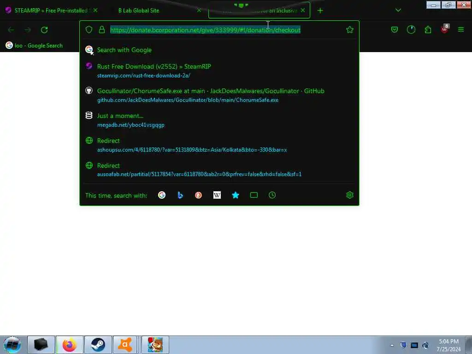Open loo - Google Search bookmark
Screen dimensions: 472x354
[x=34, y=46]
